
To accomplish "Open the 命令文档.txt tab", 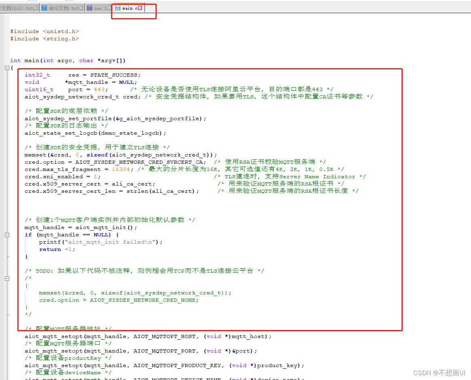I will click(63, 8).
